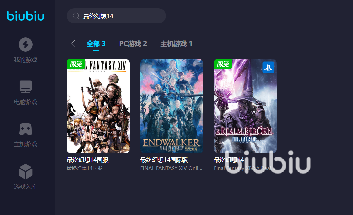
Task: Switch to the 全部 3 tab
Action: click(x=96, y=43)
